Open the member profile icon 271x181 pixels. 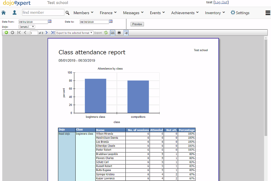(15, 12)
